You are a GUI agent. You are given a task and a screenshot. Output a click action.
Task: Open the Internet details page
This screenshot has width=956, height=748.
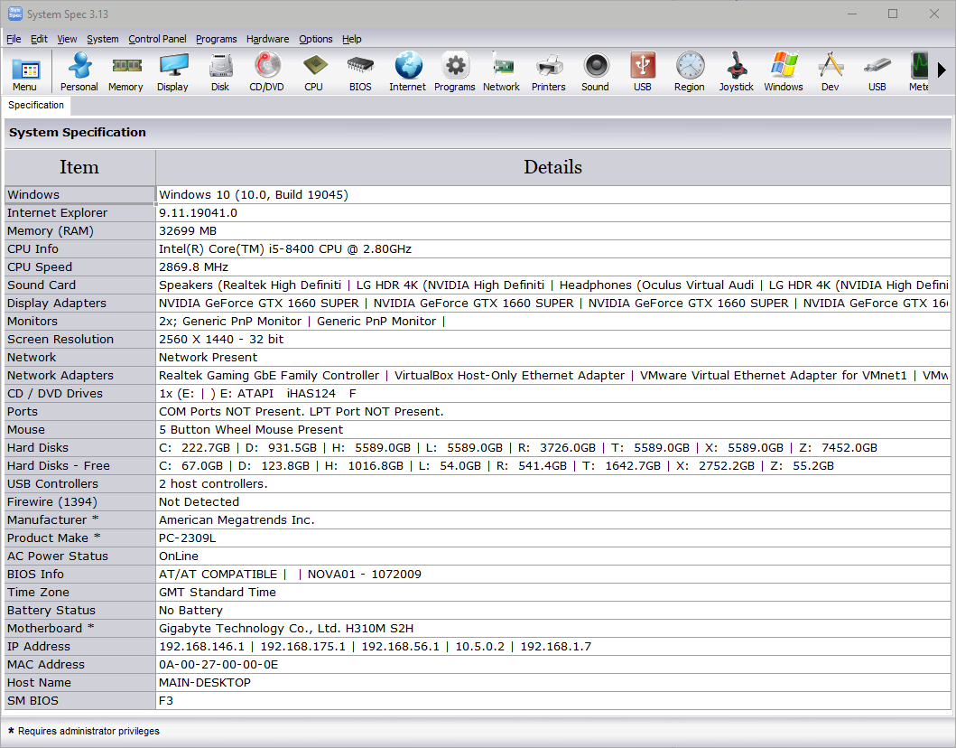click(407, 71)
